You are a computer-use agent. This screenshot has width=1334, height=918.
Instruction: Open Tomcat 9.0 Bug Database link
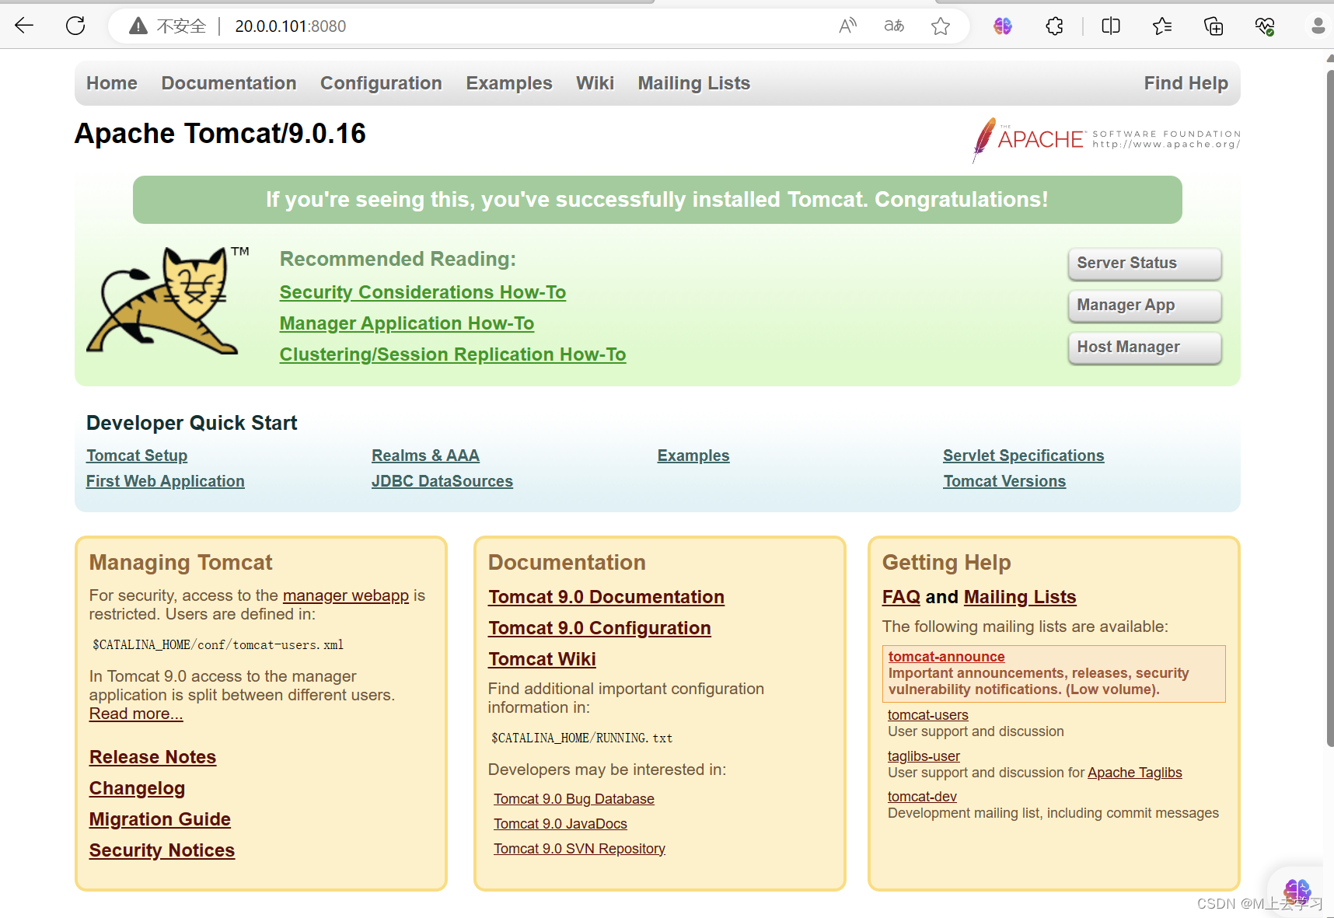[574, 799]
